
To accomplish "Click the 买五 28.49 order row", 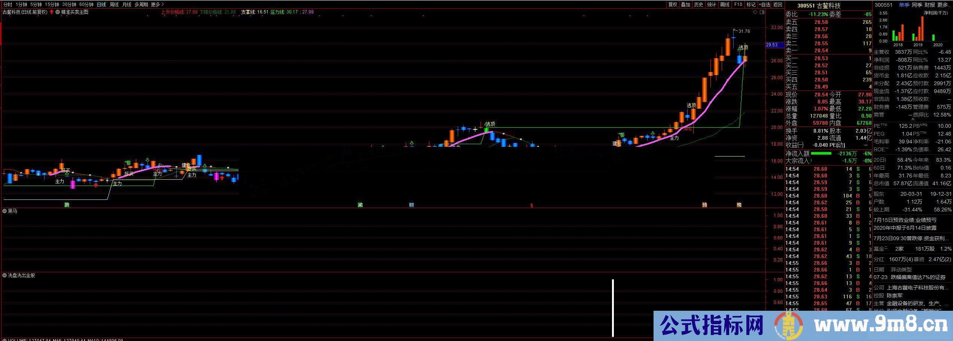I will (828, 87).
